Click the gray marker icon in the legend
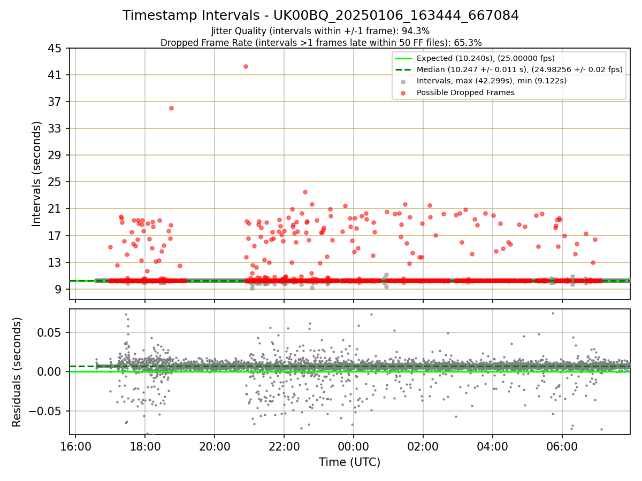The height and width of the screenshot is (481, 642). click(403, 81)
